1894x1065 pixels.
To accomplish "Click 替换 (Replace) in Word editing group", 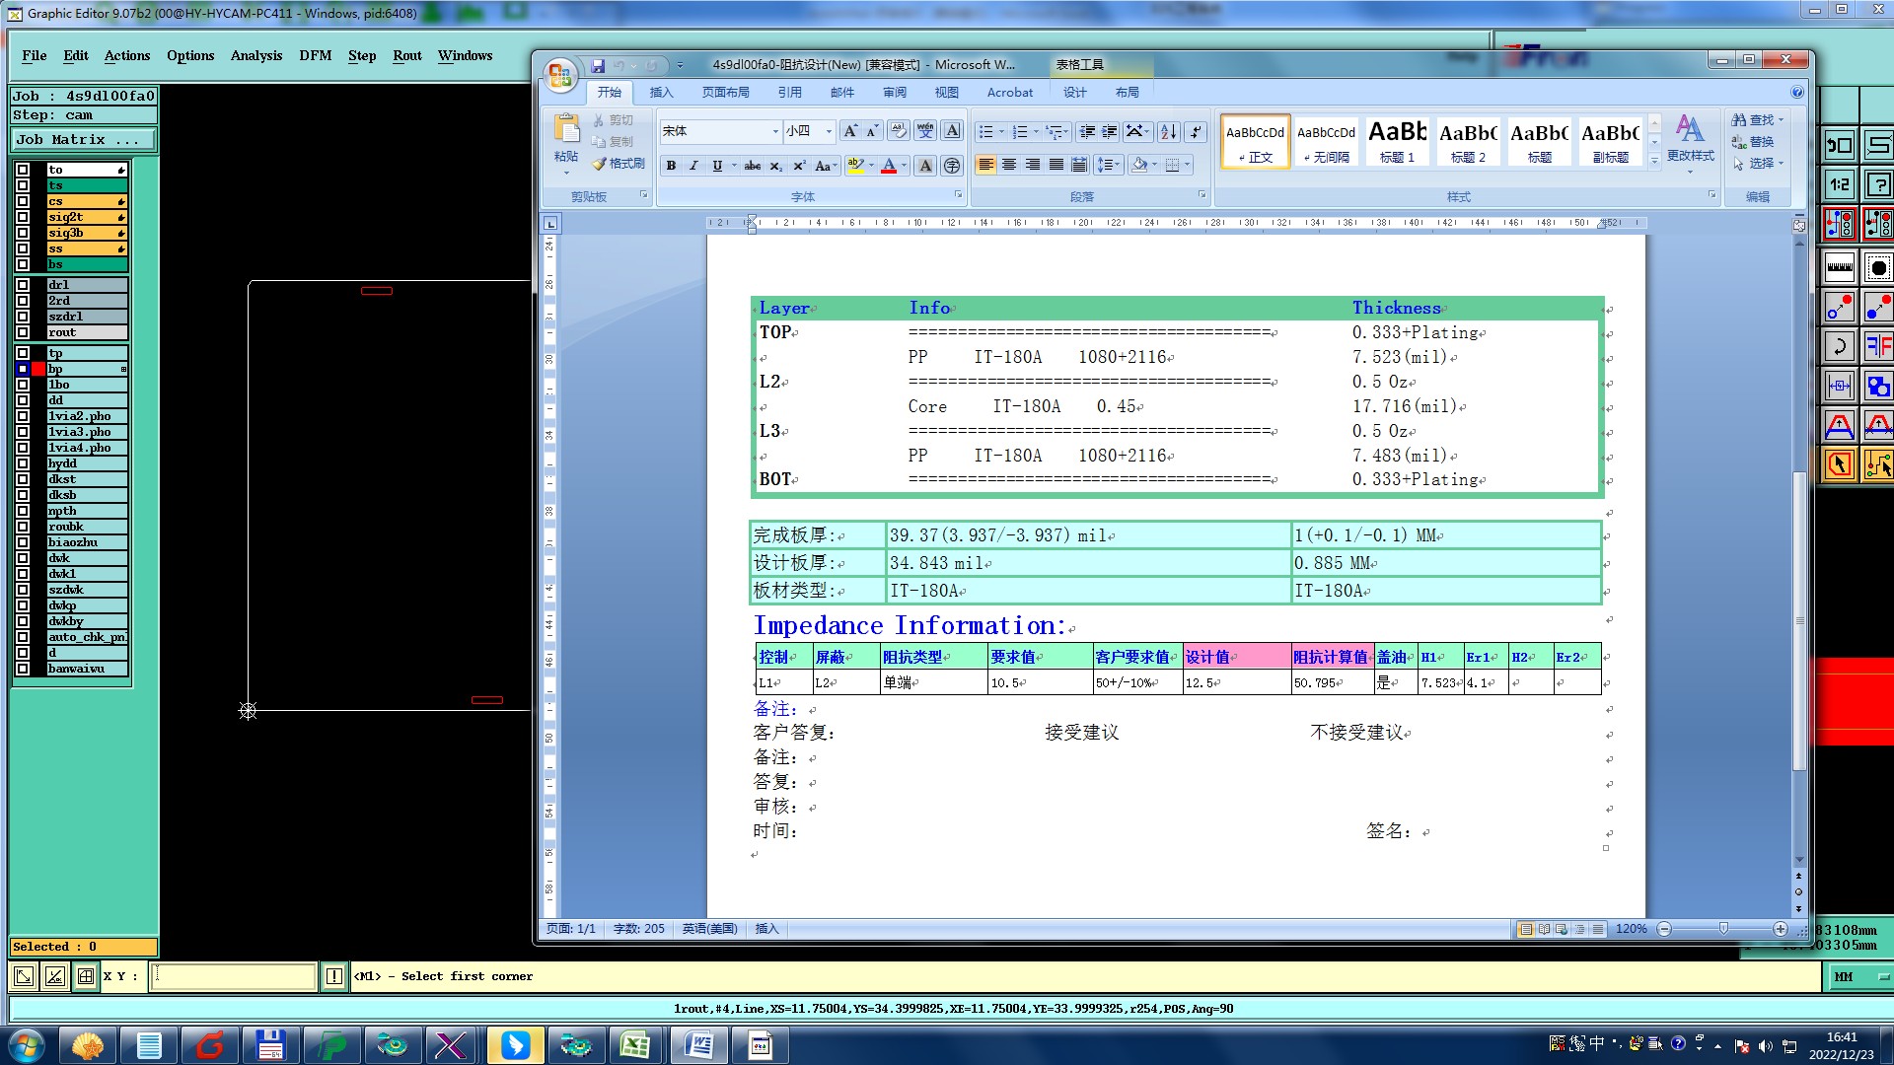I will coord(1753,142).
